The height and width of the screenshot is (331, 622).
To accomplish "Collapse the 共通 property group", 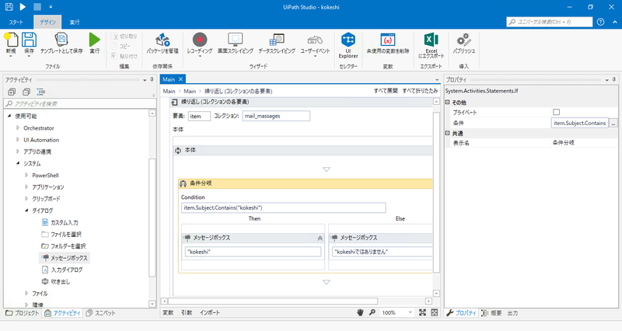I will tap(448, 133).
